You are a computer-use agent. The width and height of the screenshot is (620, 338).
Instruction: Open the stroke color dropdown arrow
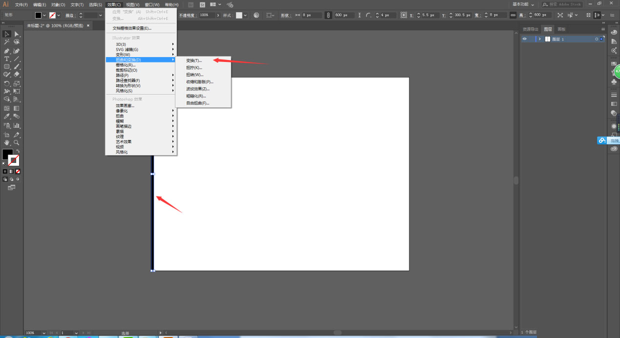tap(59, 15)
